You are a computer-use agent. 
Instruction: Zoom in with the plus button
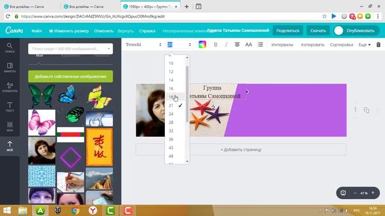coord(373,193)
